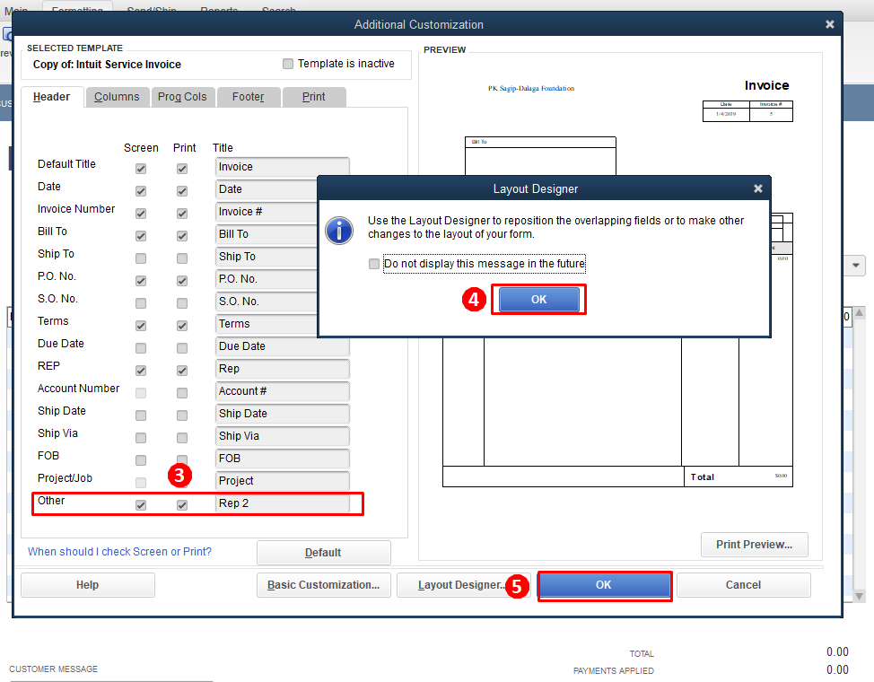Edit the 'Rep' title field
Image resolution: width=874 pixels, height=682 pixels.
pos(282,369)
